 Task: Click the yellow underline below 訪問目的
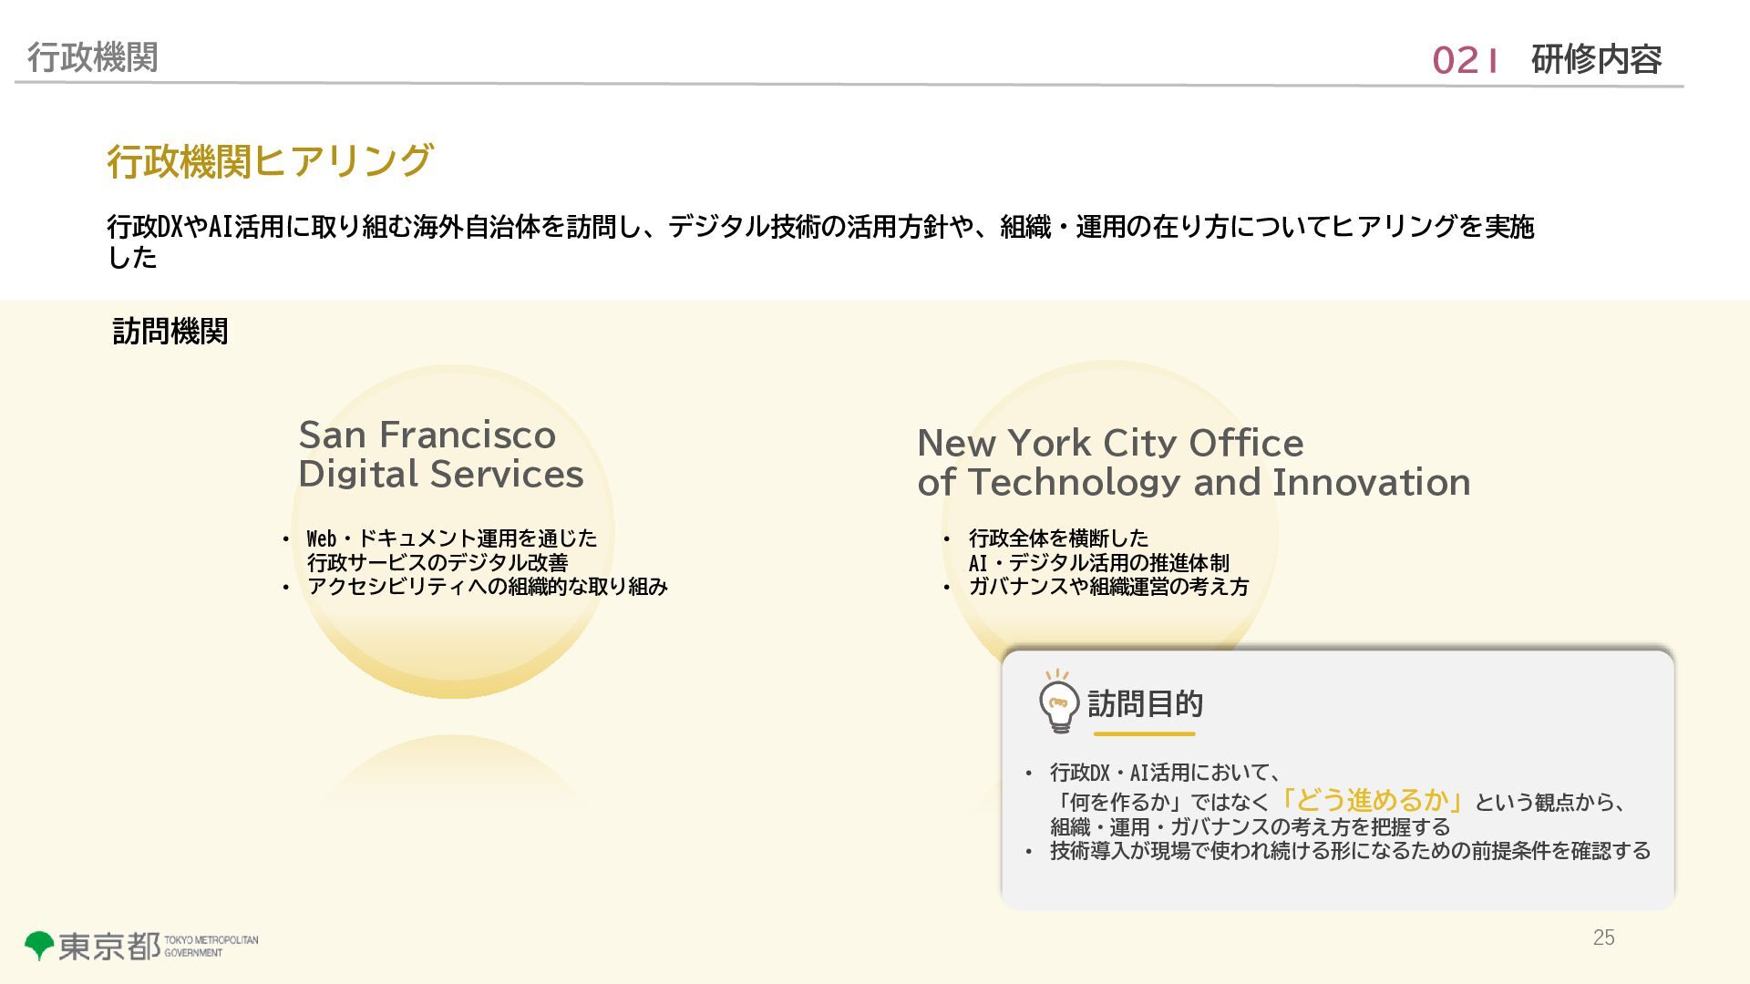click(x=1144, y=733)
